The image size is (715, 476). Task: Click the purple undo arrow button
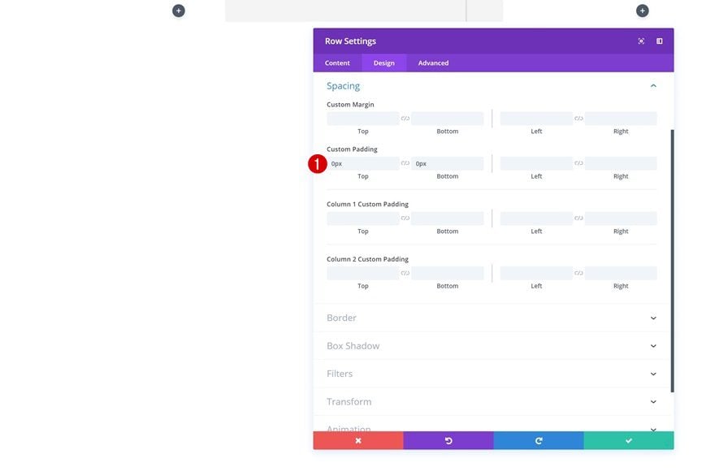coord(448,440)
